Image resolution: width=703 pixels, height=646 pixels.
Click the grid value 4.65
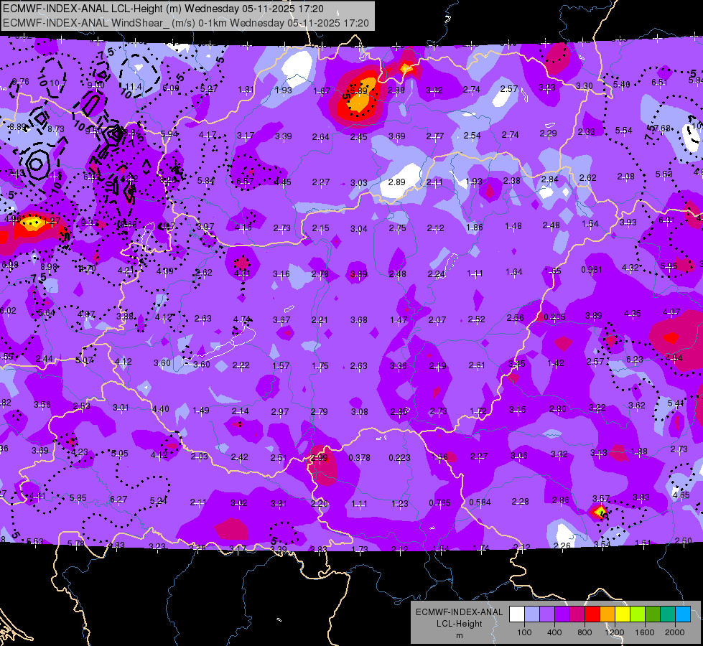coord(681,495)
